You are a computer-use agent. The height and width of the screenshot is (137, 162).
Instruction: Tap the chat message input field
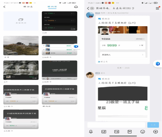tap(117, 125)
